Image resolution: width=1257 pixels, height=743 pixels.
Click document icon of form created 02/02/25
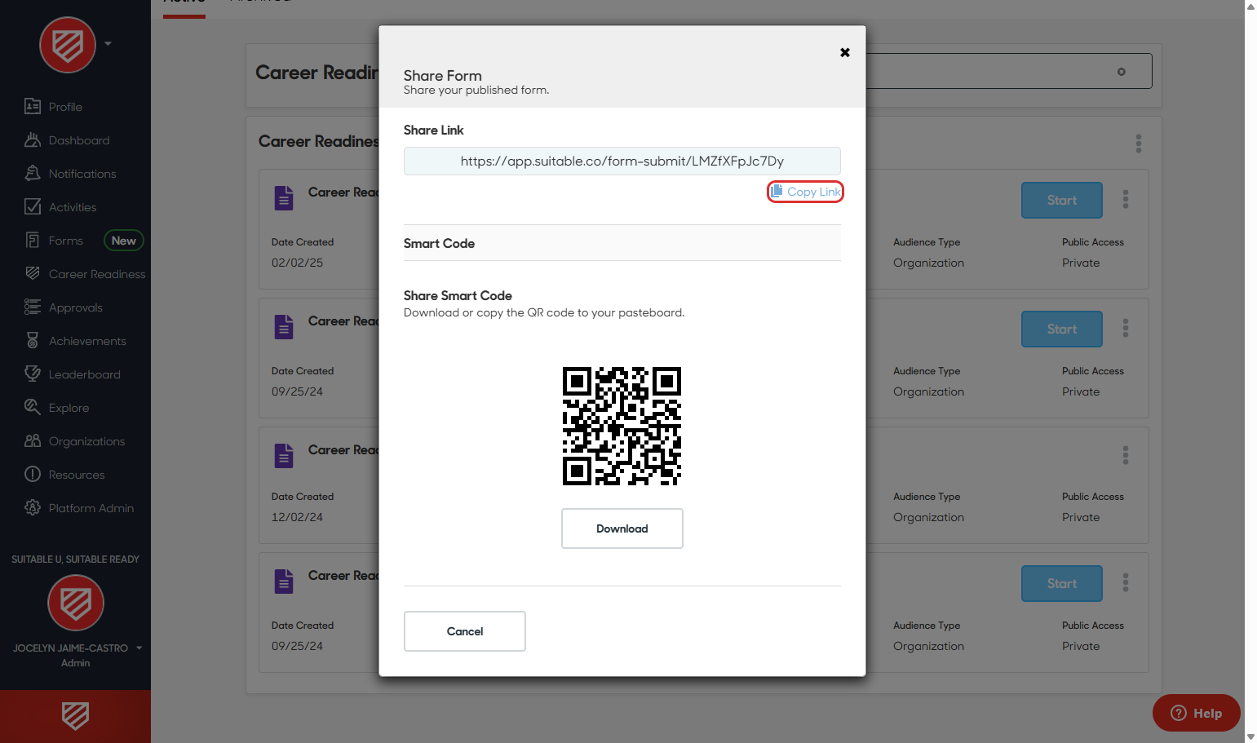[284, 198]
